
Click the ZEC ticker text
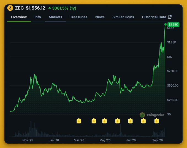(x=19, y=8)
